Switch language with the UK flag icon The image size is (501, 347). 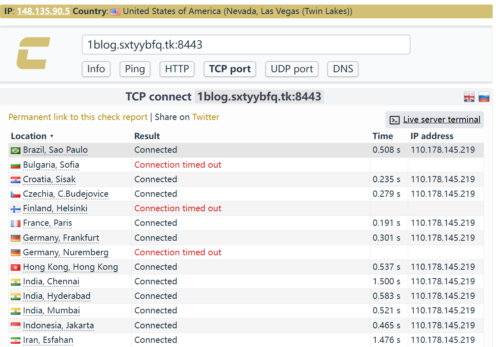[x=469, y=97]
